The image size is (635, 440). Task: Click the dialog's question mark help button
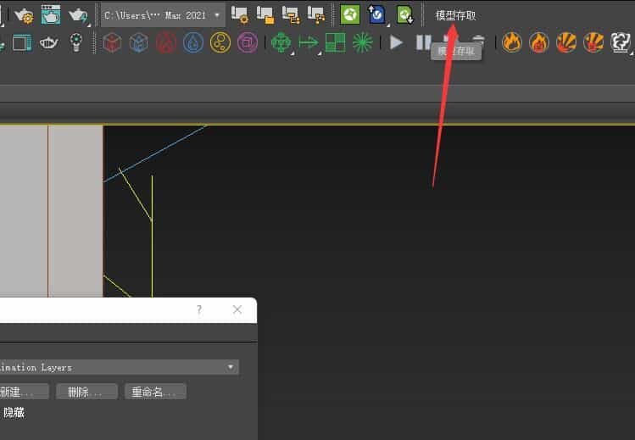(x=199, y=309)
